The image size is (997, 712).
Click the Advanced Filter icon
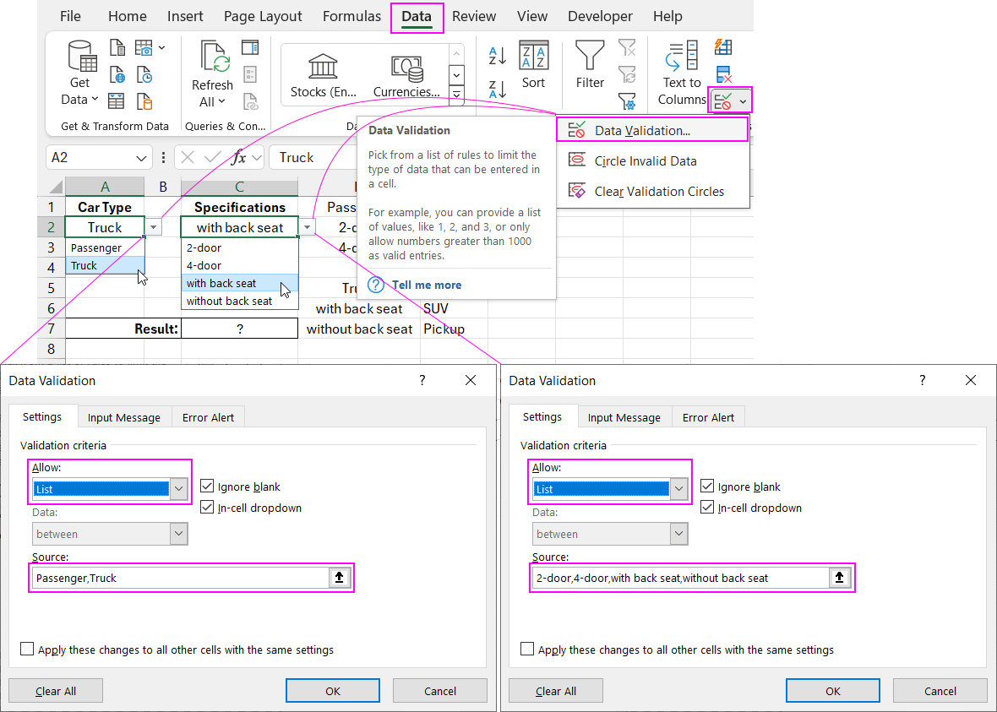point(628,101)
